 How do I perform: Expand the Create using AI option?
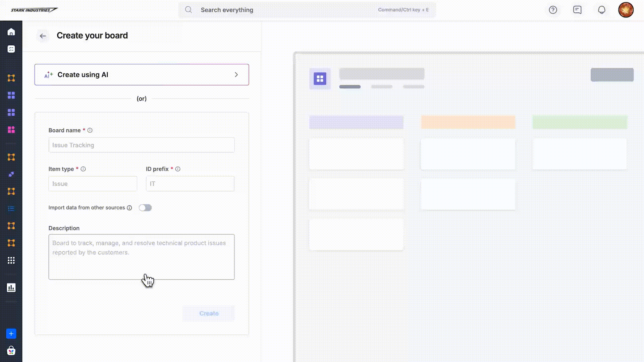[142, 75]
